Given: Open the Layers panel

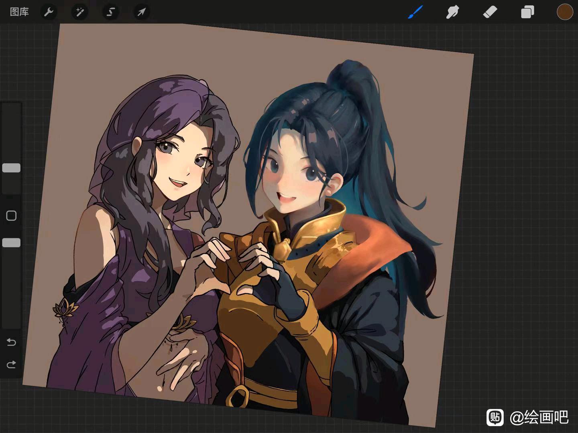Looking at the screenshot, I should [x=527, y=12].
